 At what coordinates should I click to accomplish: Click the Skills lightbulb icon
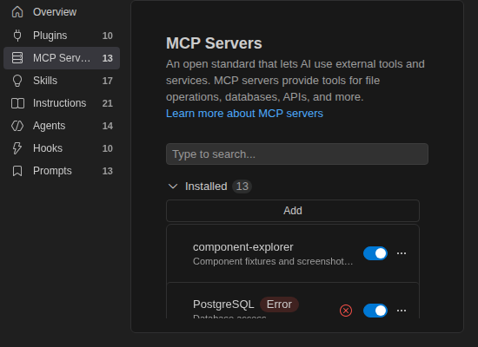pyautogui.click(x=17, y=81)
